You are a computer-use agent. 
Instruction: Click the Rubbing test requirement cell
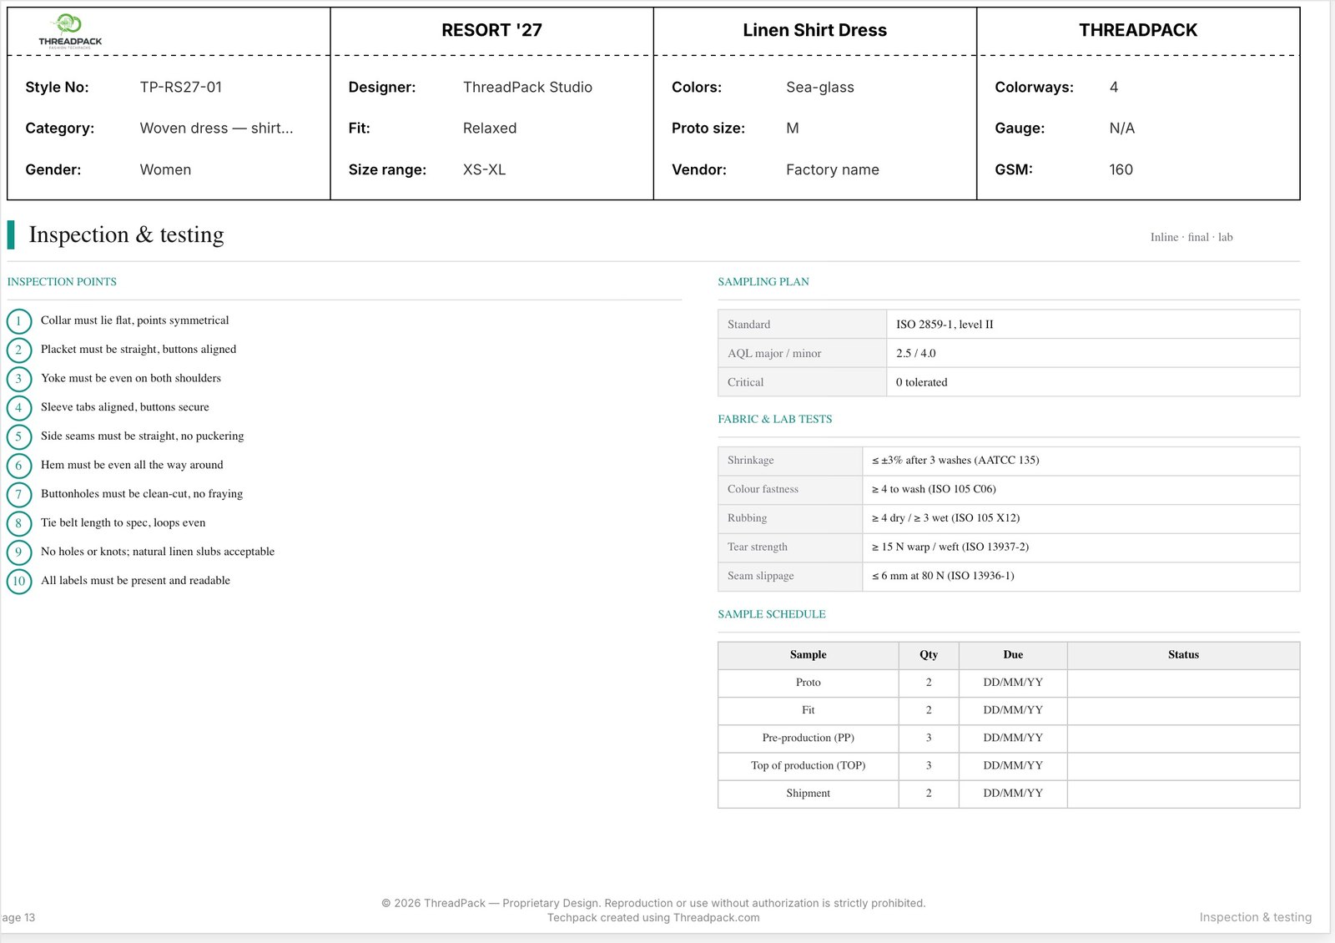1081,517
